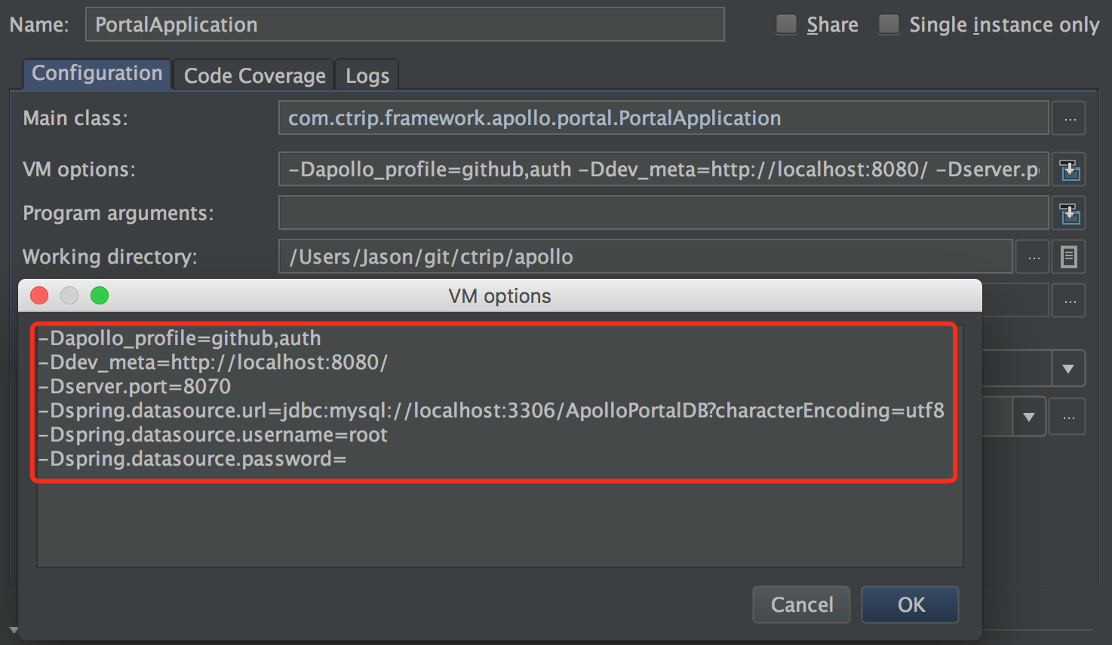Select the Configuration tab
Viewport: 1112px width, 645px height.
pos(96,73)
